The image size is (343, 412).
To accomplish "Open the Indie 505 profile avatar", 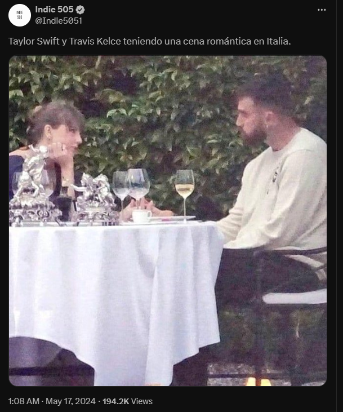I will [20, 15].
